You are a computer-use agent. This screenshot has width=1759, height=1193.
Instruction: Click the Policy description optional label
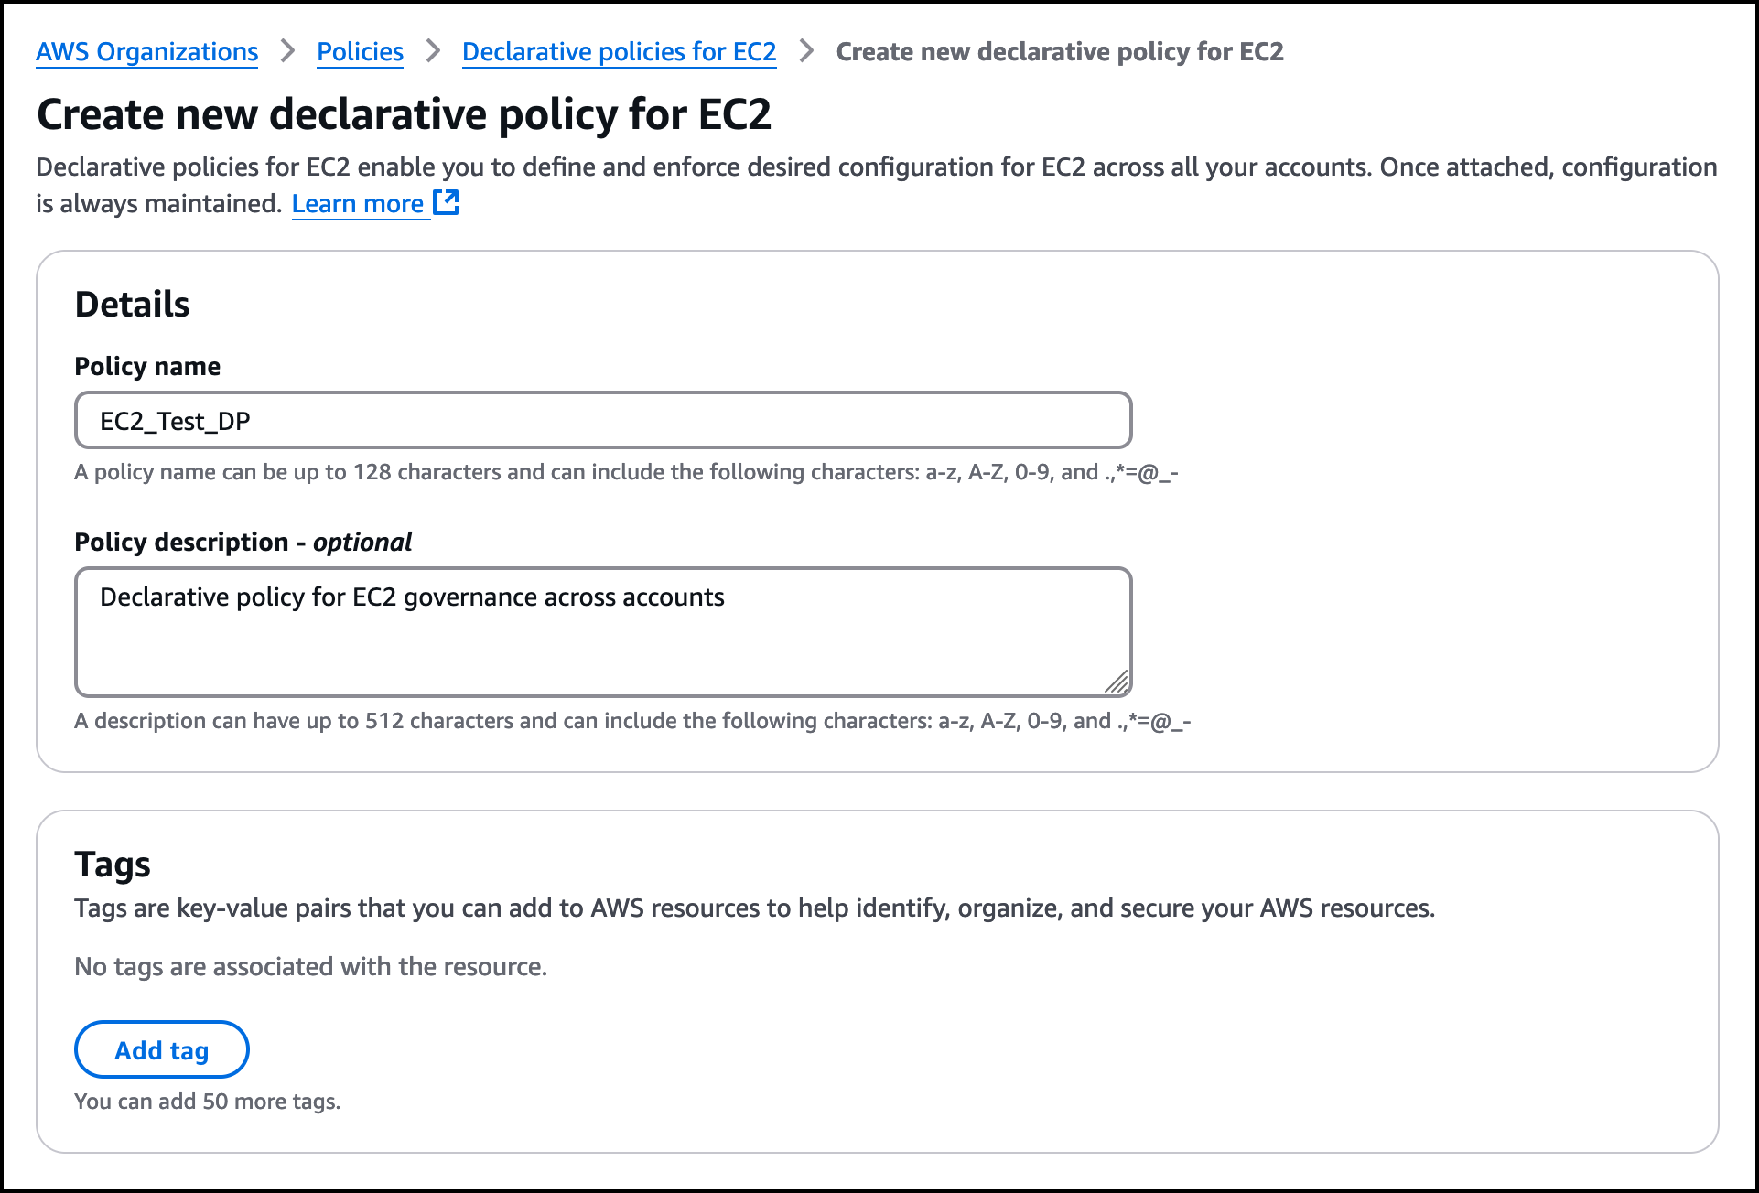[x=243, y=542]
